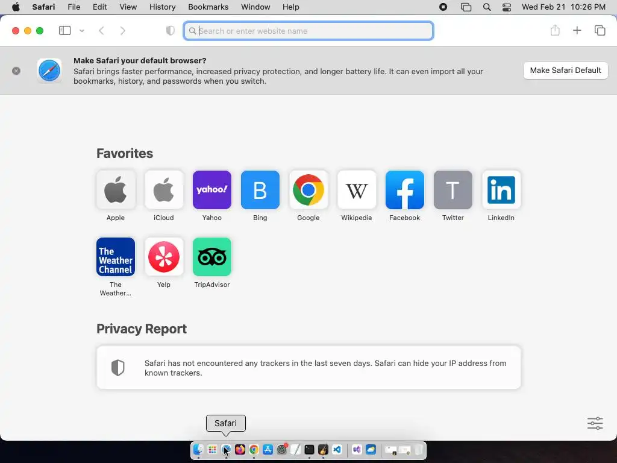Click the screen recording stop icon
The width and height of the screenshot is (617, 463).
pos(443,7)
